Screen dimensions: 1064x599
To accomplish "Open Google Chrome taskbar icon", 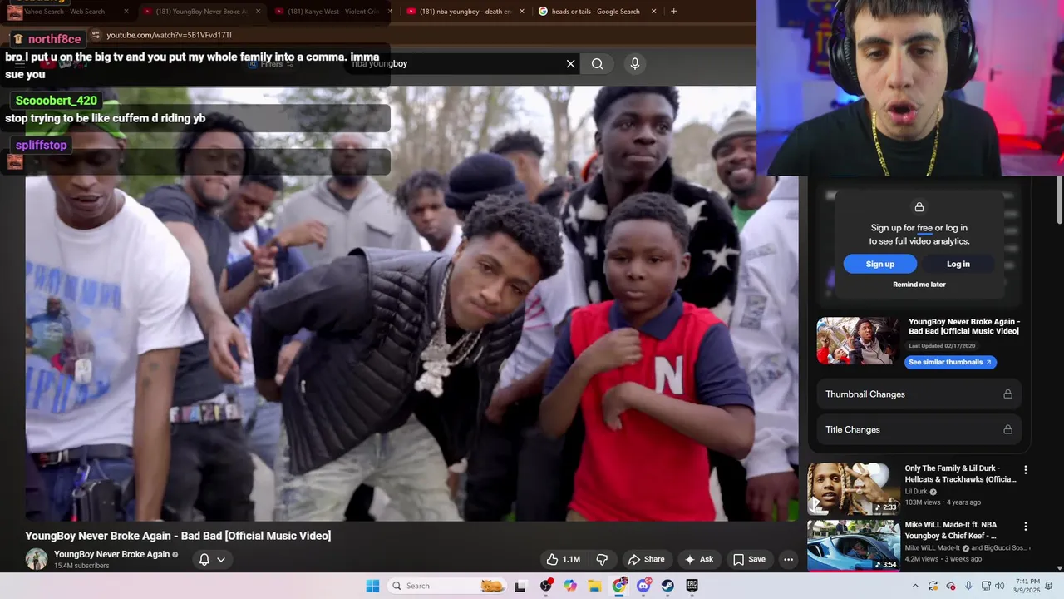I will (619, 586).
